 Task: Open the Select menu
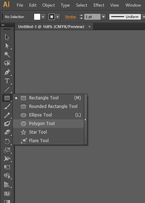click(x=81, y=5)
